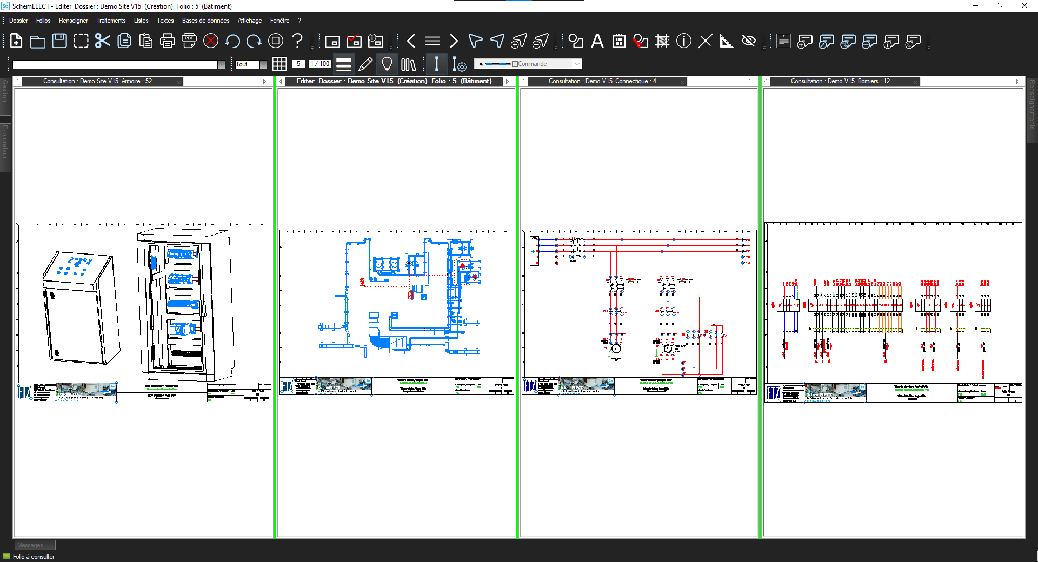Screen dimensions: 1038x562
Task: Cancel with the red crossed circle icon
Action: 211,41
